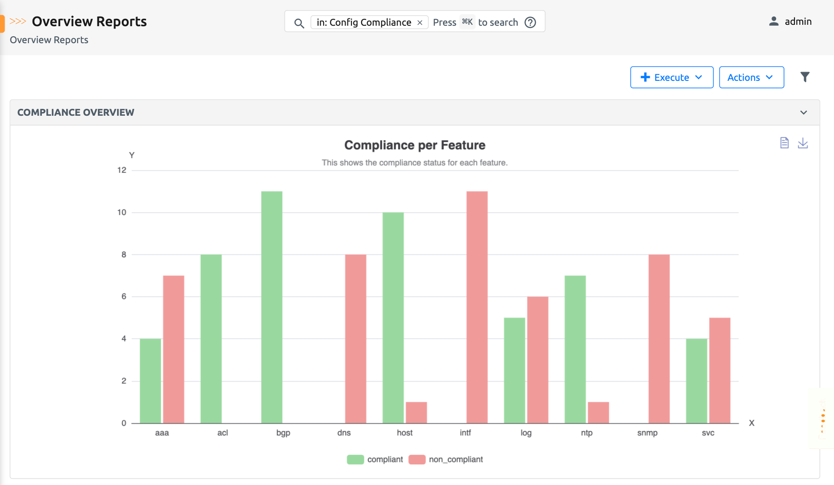834x485 pixels.
Task: Download the Compliance per Feature chart
Action: coord(804,143)
